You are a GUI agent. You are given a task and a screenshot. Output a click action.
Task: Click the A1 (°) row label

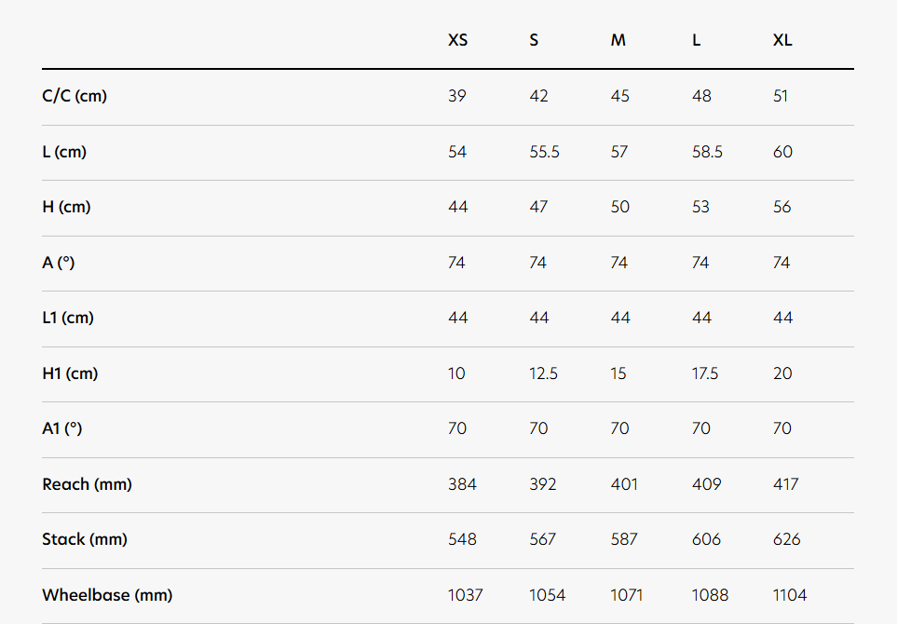[x=62, y=428]
